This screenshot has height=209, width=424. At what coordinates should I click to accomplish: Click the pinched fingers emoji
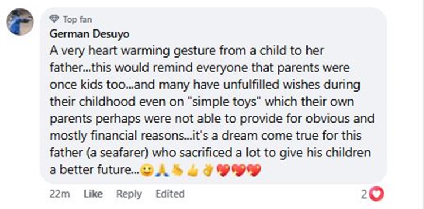(x=178, y=170)
